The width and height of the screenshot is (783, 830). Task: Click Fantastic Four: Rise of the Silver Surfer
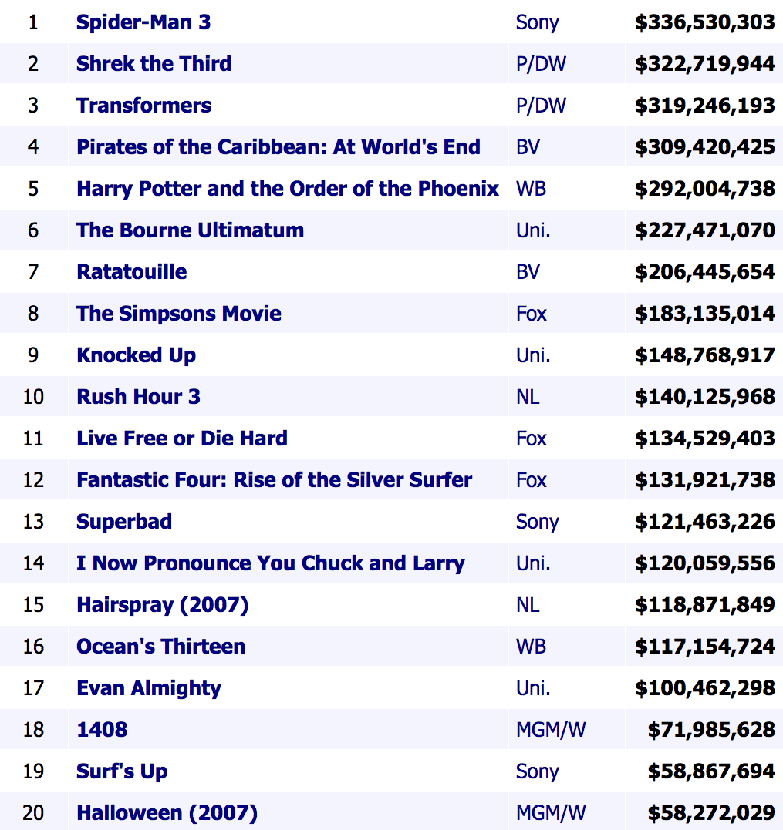[x=274, y=480]
